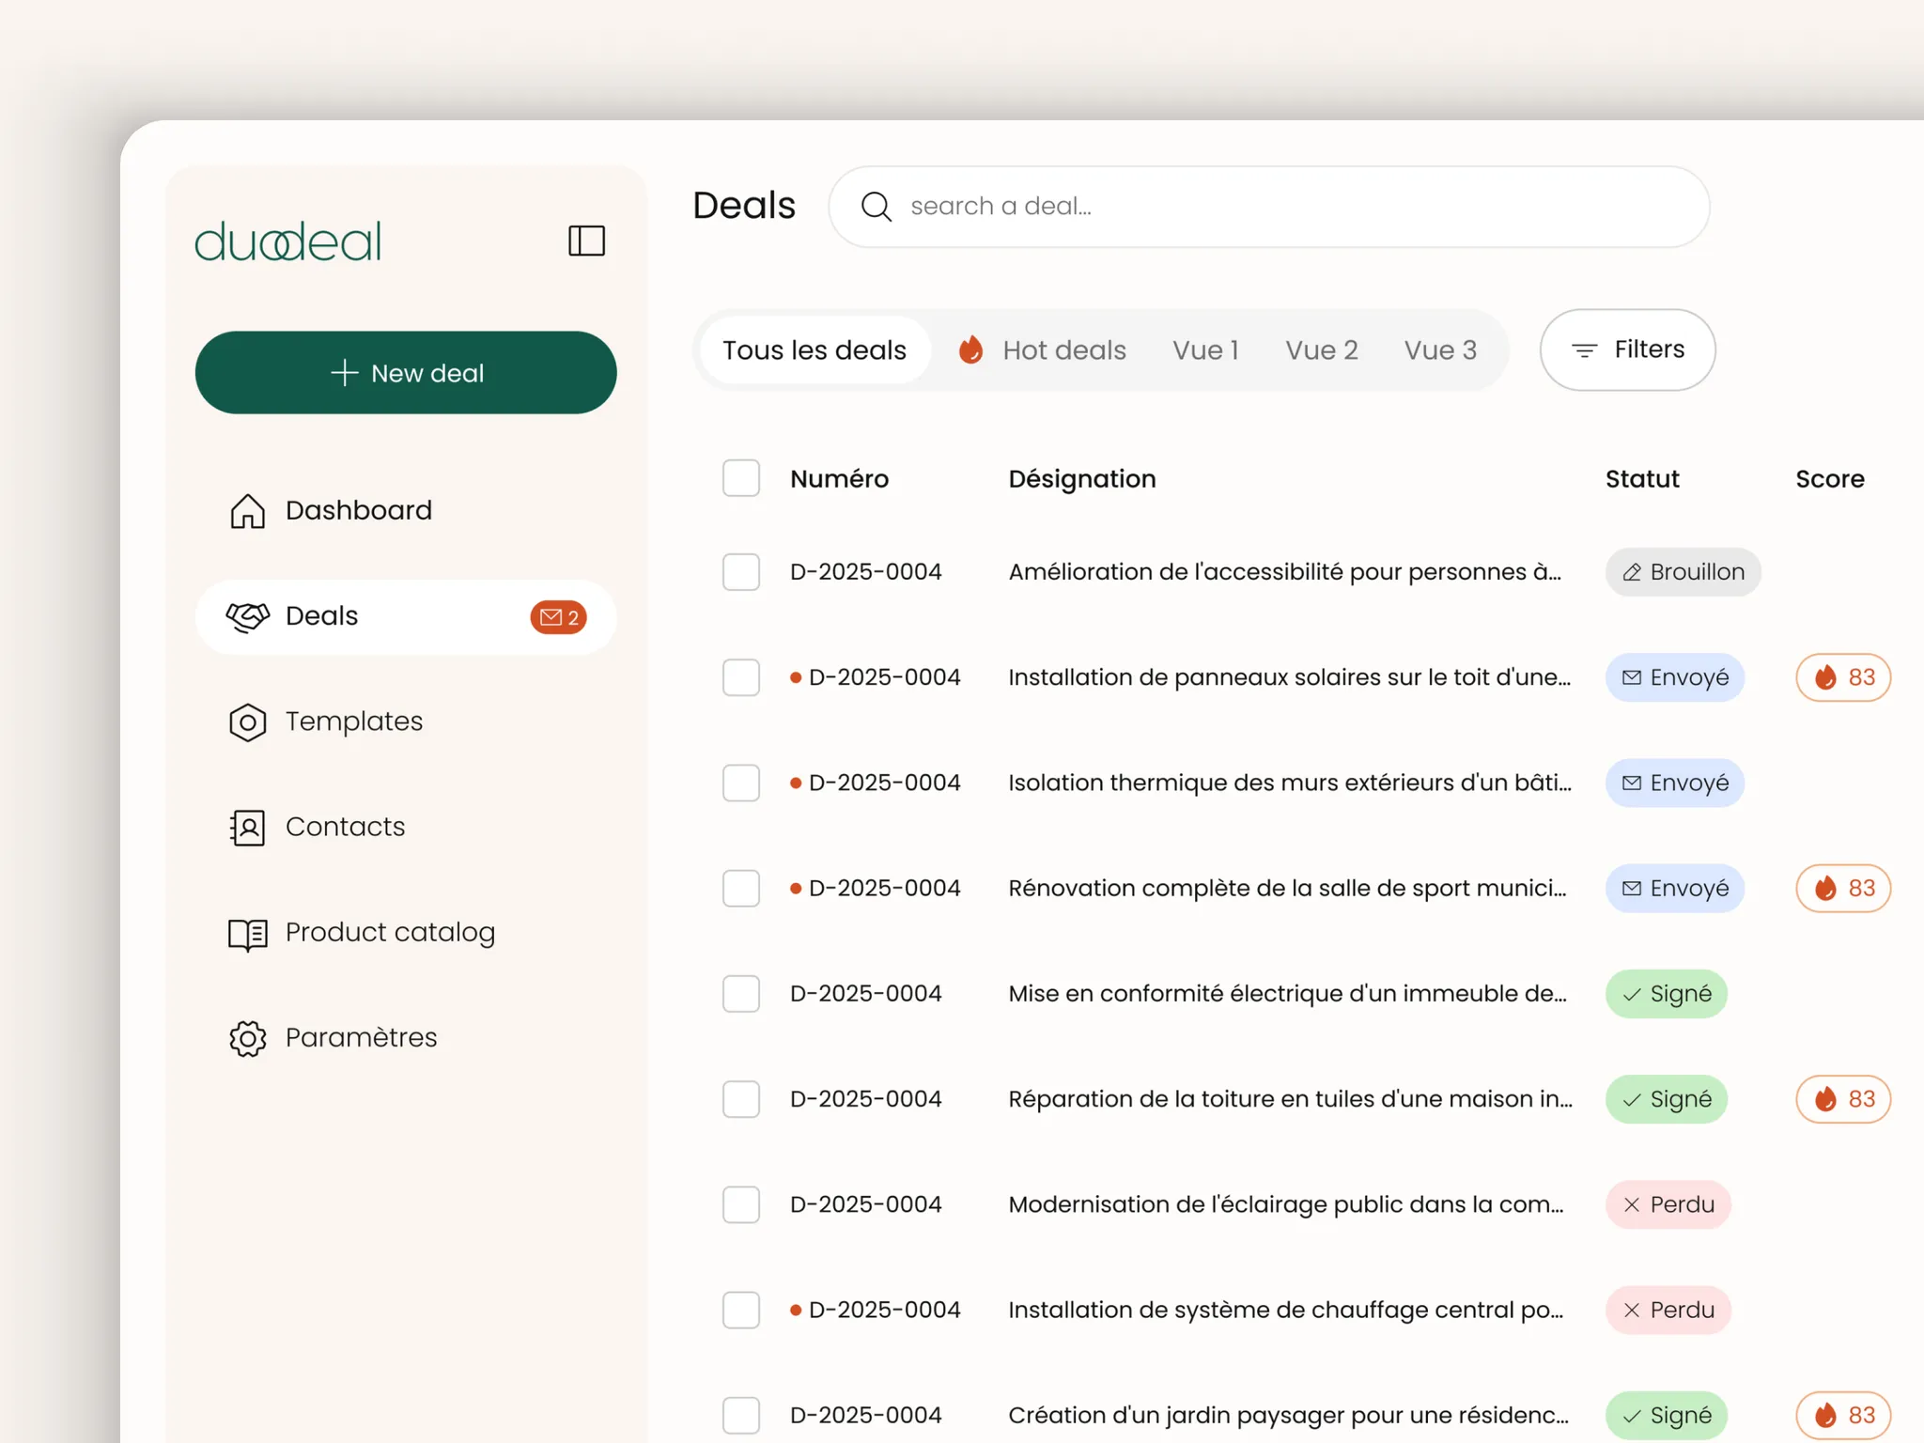Screen dimensions: 1924x1443
Task: Click Signé badge on Réparation de la toiture row
Action: point(1667,1099)
